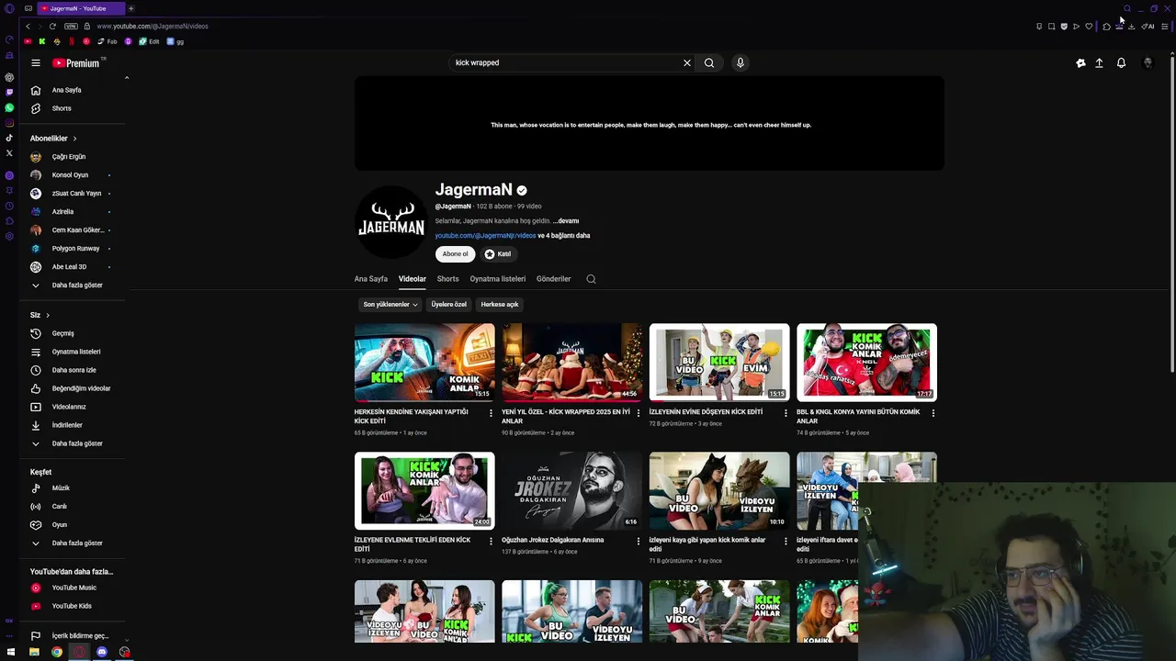The height and width of the screenshot is (661, 1176).
Task: Click the Katıl join button
Action: coord(498,254)
